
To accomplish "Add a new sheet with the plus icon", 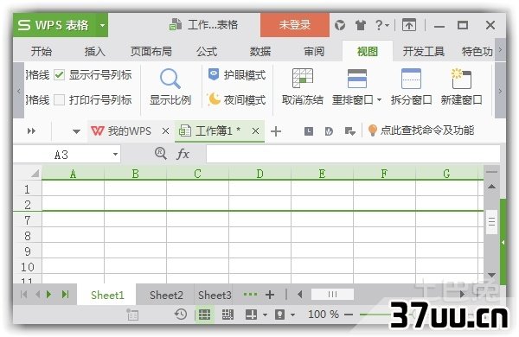I will pyautogui.click(x=270, y=295).
